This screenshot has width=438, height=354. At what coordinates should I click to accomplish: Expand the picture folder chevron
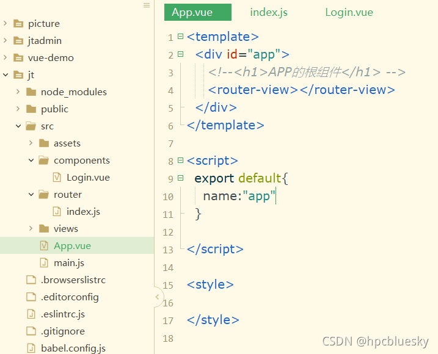tap(5, 23)
